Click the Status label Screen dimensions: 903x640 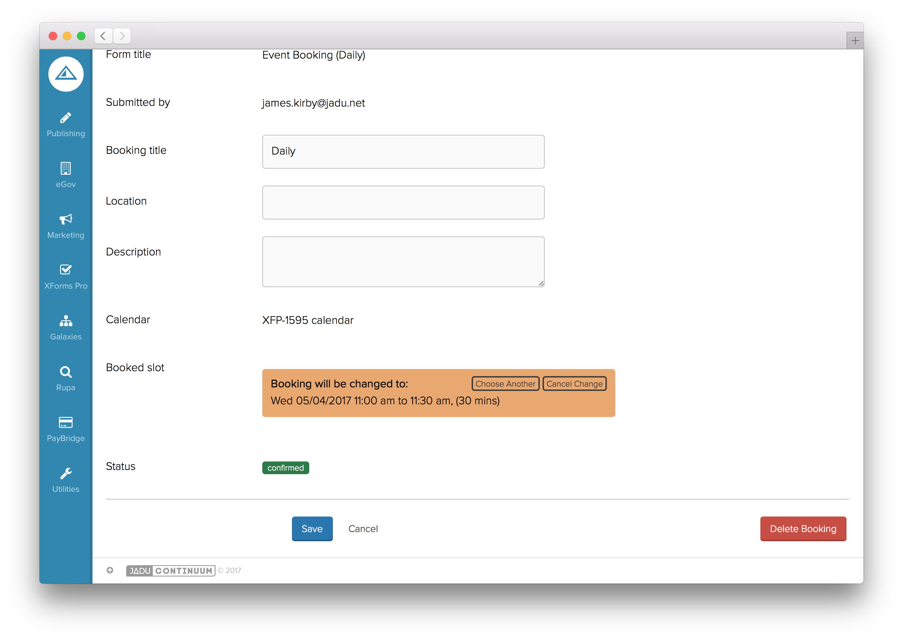120,466
